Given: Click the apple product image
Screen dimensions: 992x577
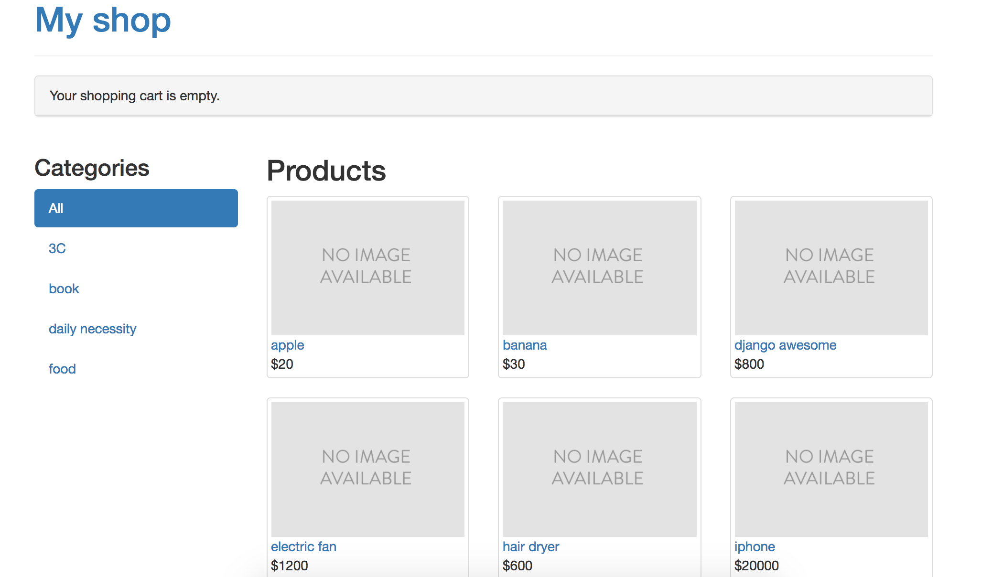Looking at the screenshot, I should [x=367, y=267].
